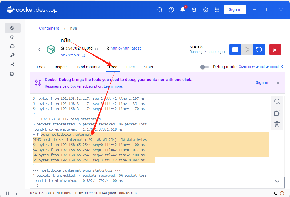Image resolution: width=290 pixels, height=197 pixels.
Task: Open the Learning center icon
Action: [194, 10]
